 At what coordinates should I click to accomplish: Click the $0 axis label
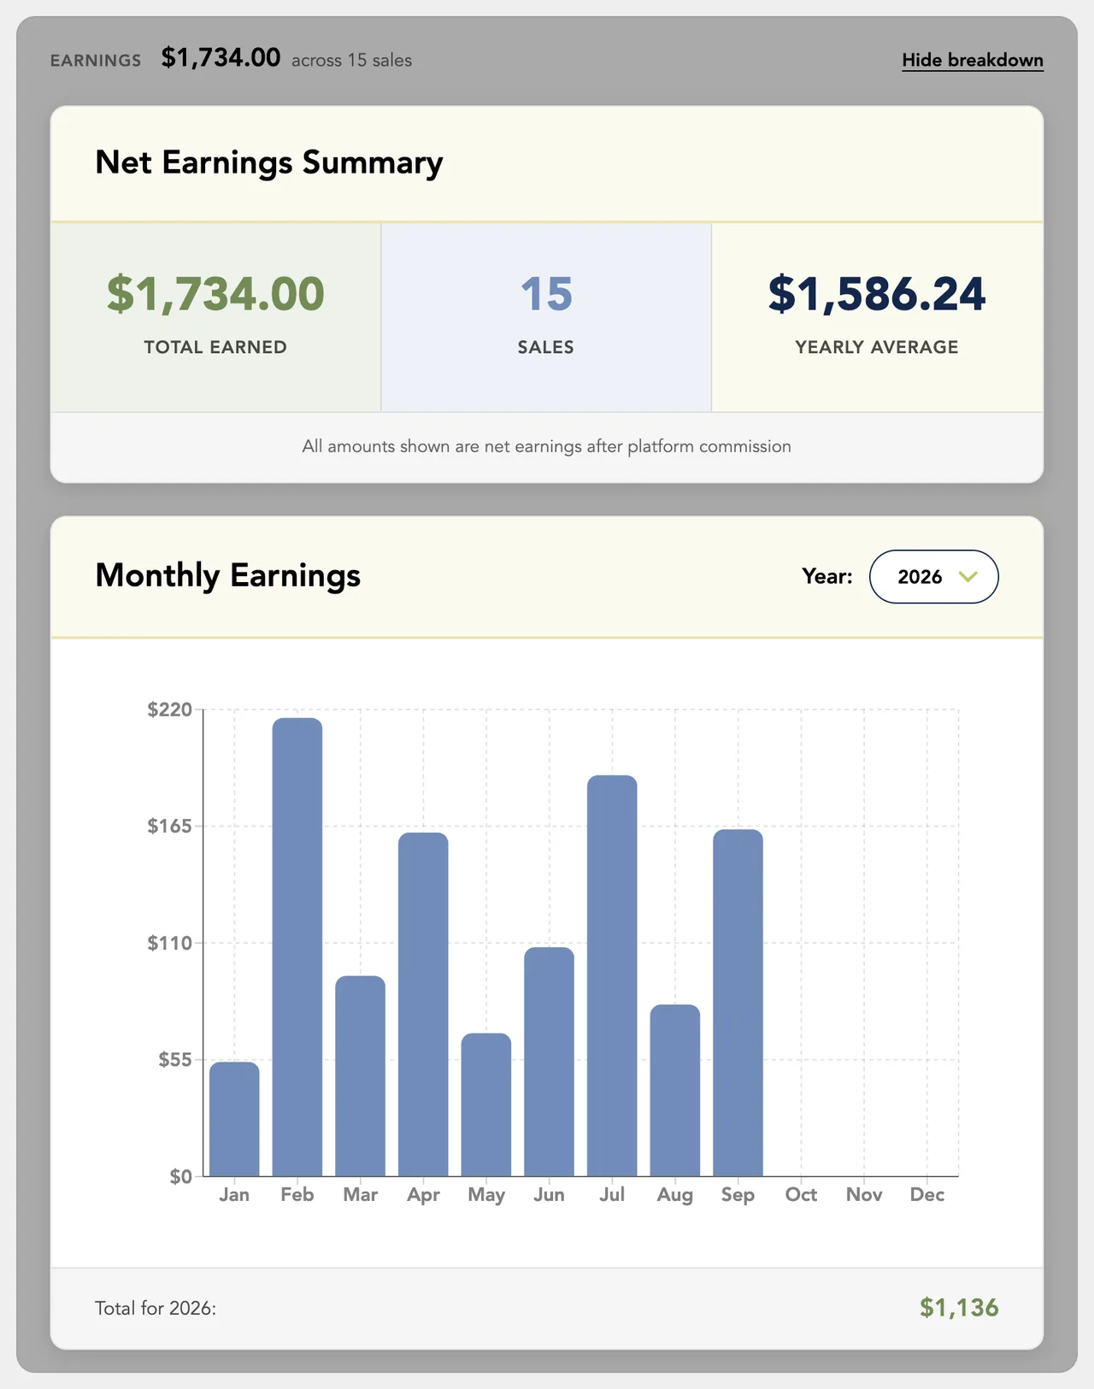(180, 1176)
